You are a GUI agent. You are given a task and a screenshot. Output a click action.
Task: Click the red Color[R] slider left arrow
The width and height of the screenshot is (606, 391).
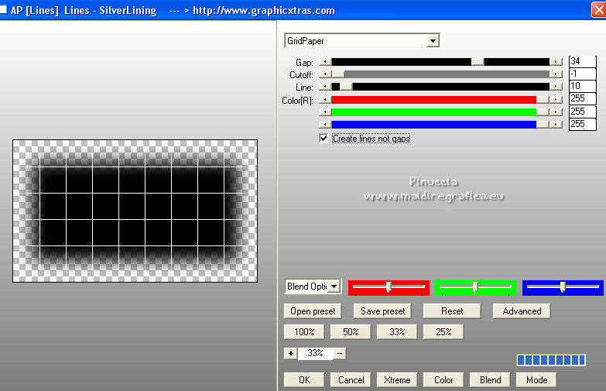(325, 100)
